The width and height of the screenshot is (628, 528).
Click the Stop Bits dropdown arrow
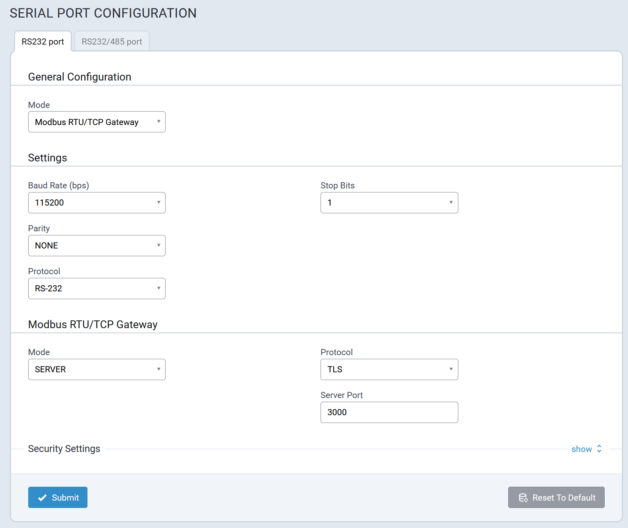coord(451,203)
